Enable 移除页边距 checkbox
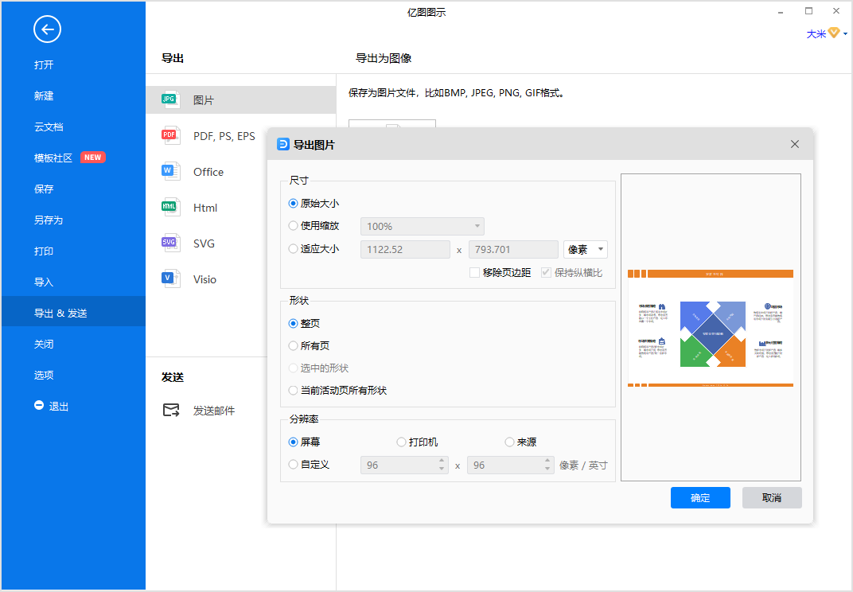This screenshot has width=853, height=592. point(474,273)
